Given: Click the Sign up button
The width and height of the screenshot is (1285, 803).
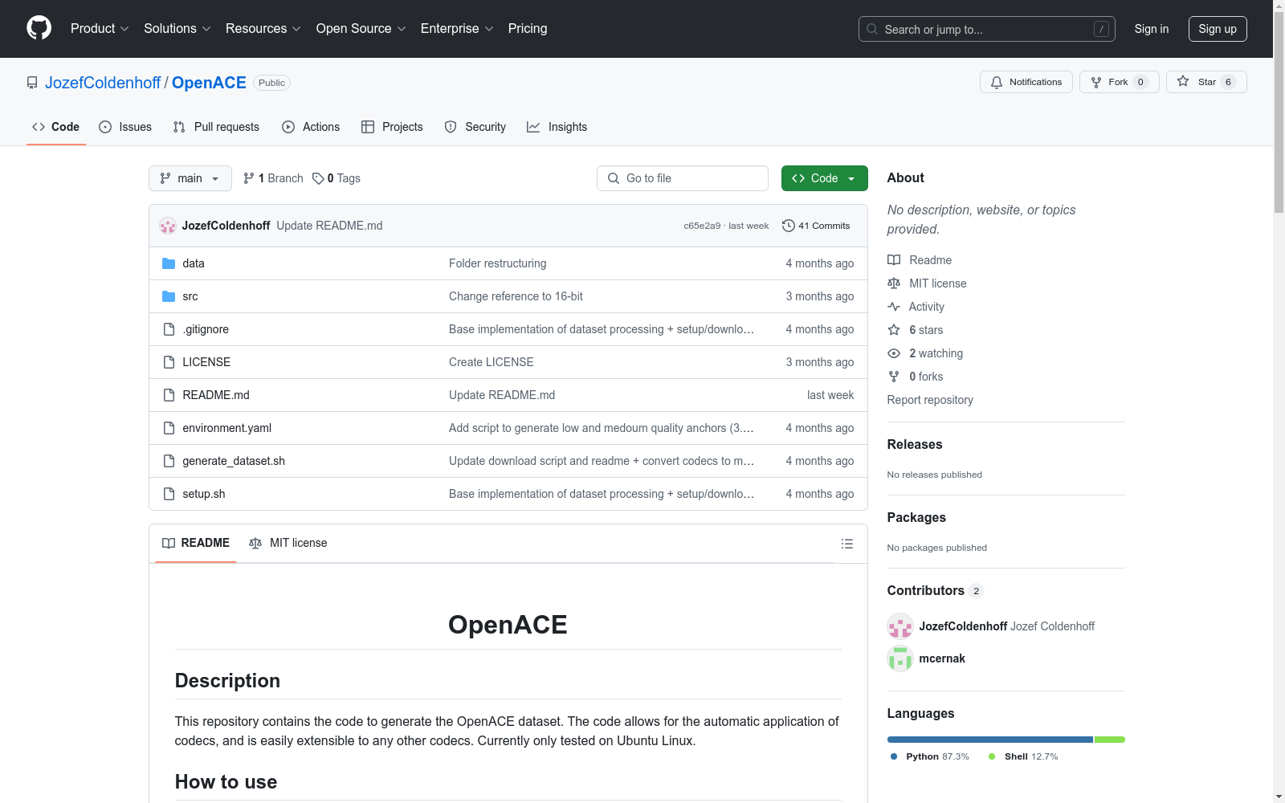Looking at the screenshot, I should coord(1218,29).
